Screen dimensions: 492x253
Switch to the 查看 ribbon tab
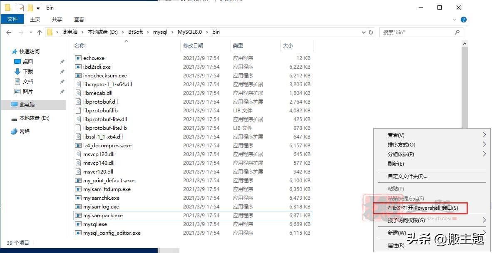click(79, 19)
